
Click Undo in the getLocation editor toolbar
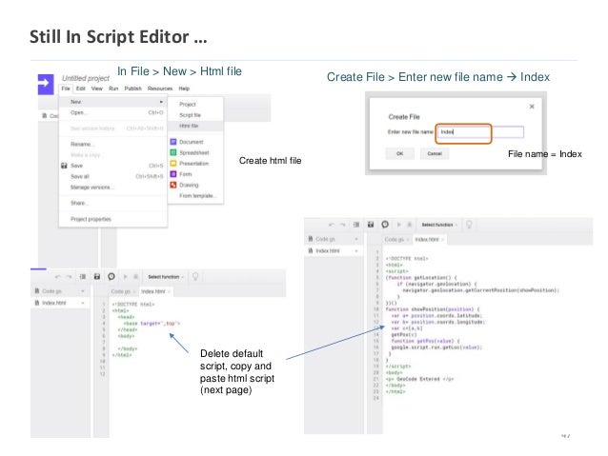coord(331,225)
